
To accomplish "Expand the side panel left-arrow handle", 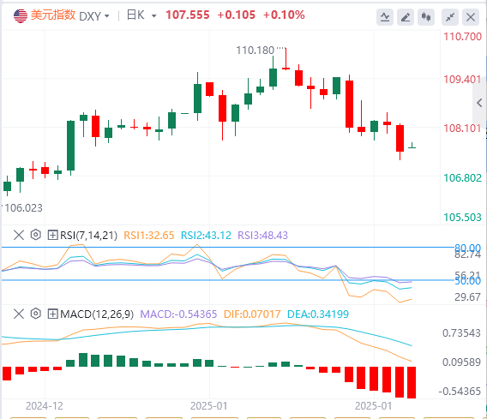I will coord(479,103).
